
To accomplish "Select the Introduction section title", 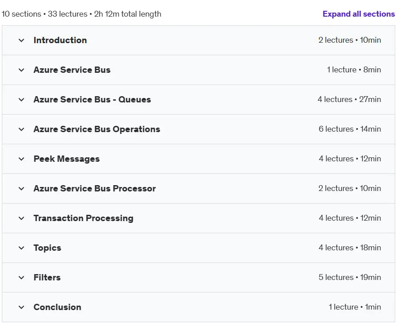I will pos(60,40).
